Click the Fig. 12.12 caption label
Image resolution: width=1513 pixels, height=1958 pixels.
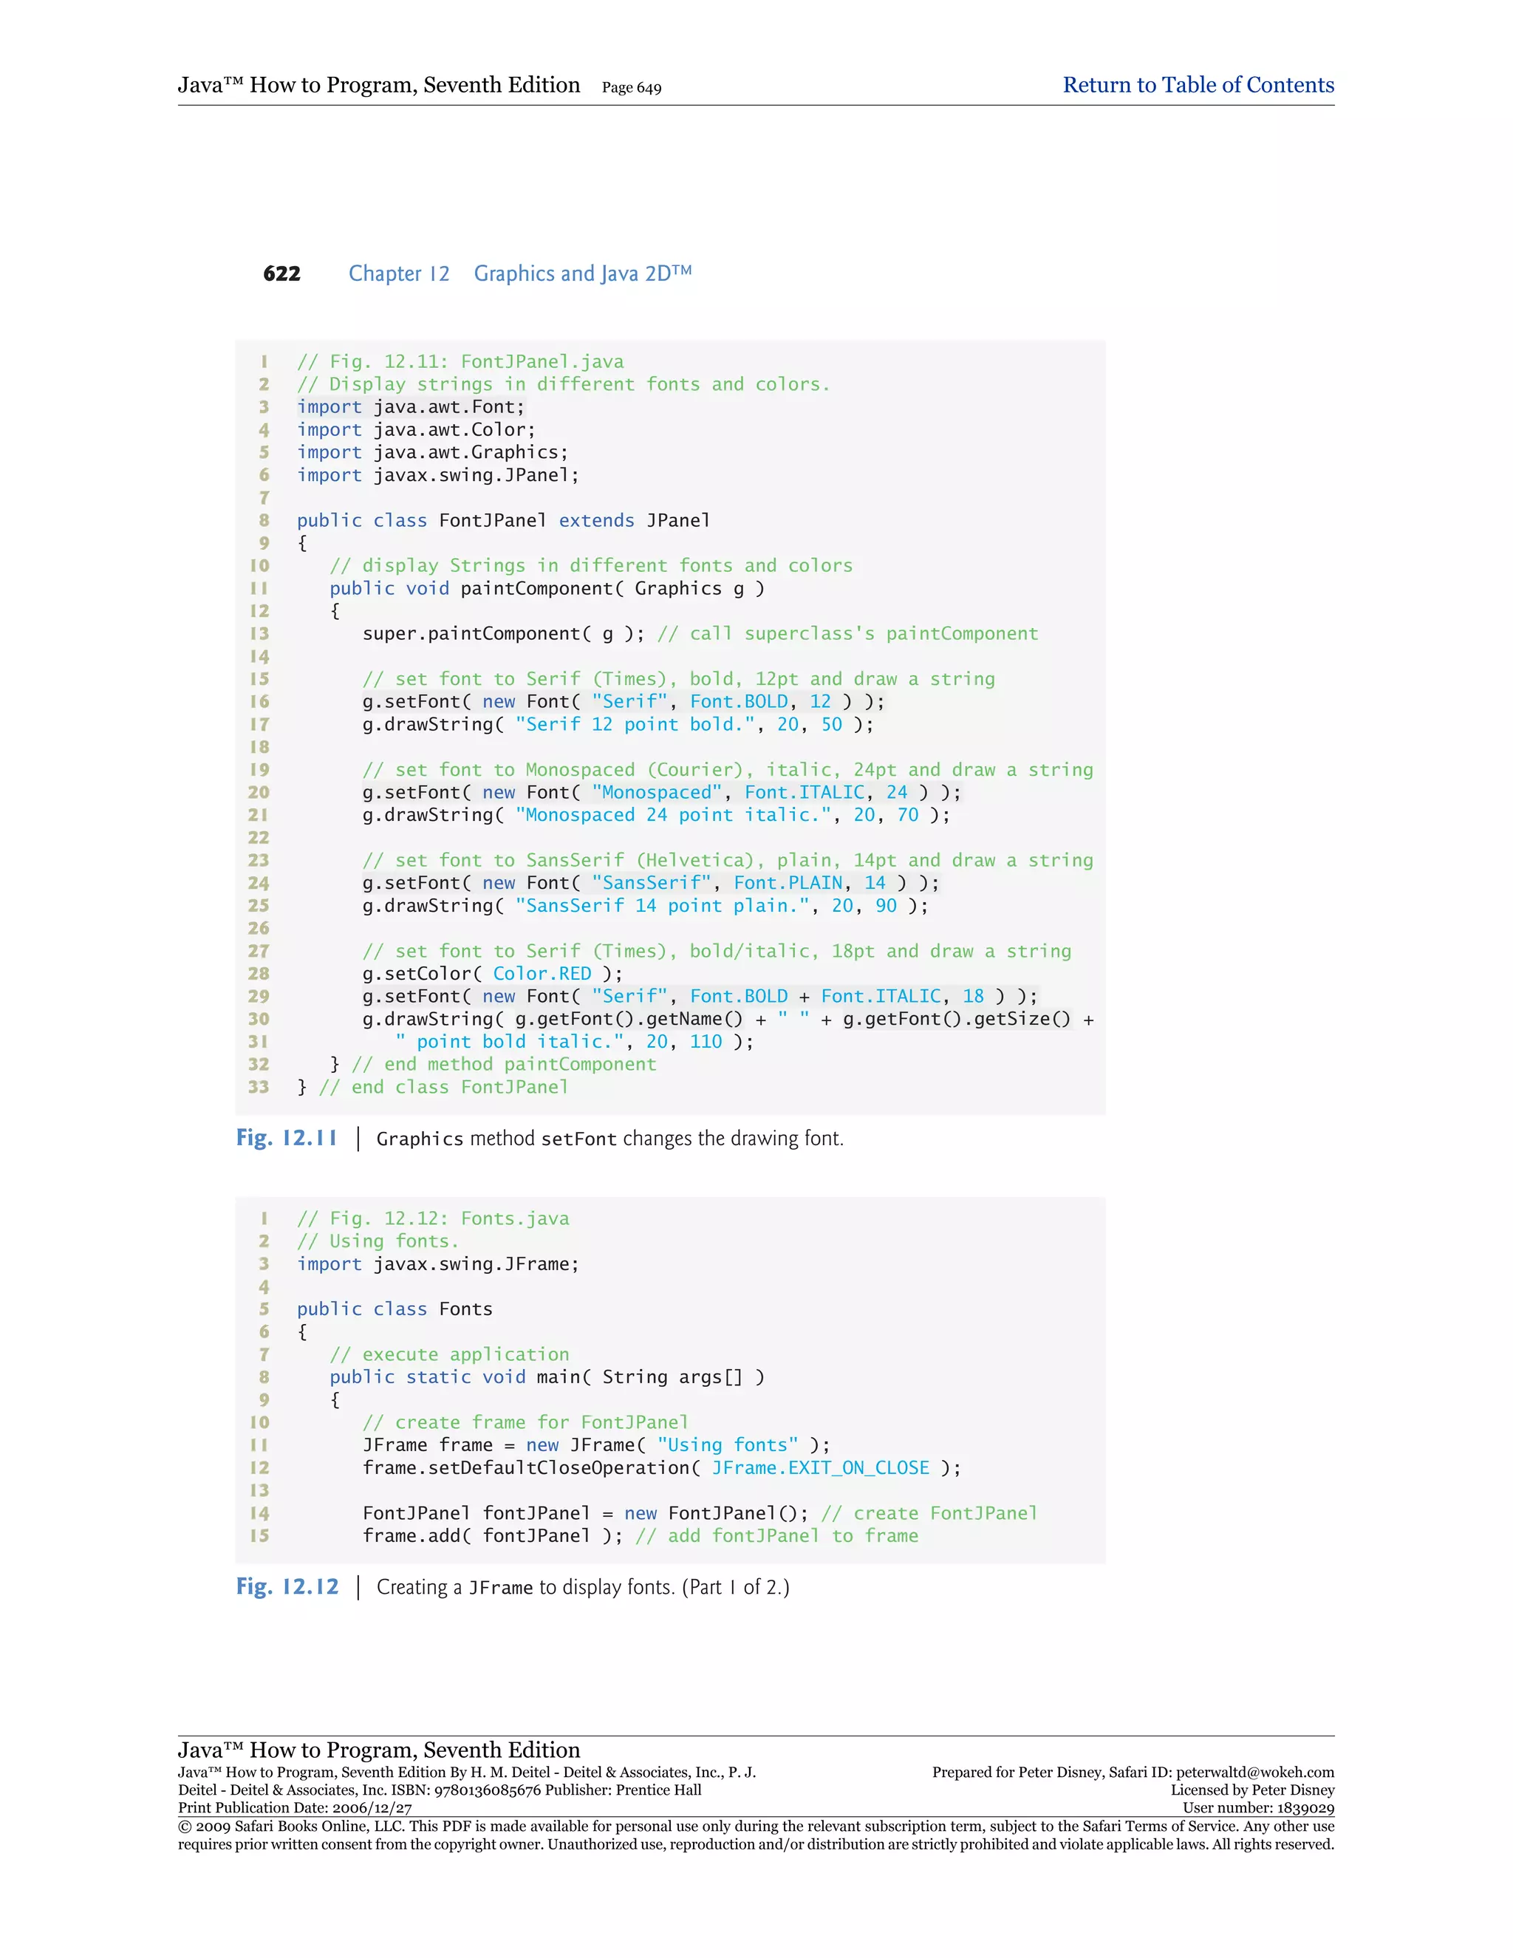(x=287, y=1587)
